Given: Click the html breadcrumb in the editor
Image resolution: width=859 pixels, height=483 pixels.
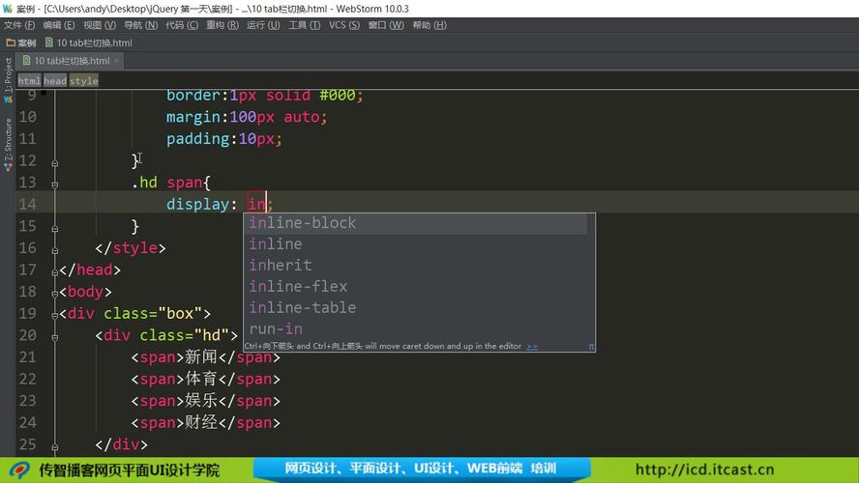Looking at the screenshot, I should click(x=29, y=81).
